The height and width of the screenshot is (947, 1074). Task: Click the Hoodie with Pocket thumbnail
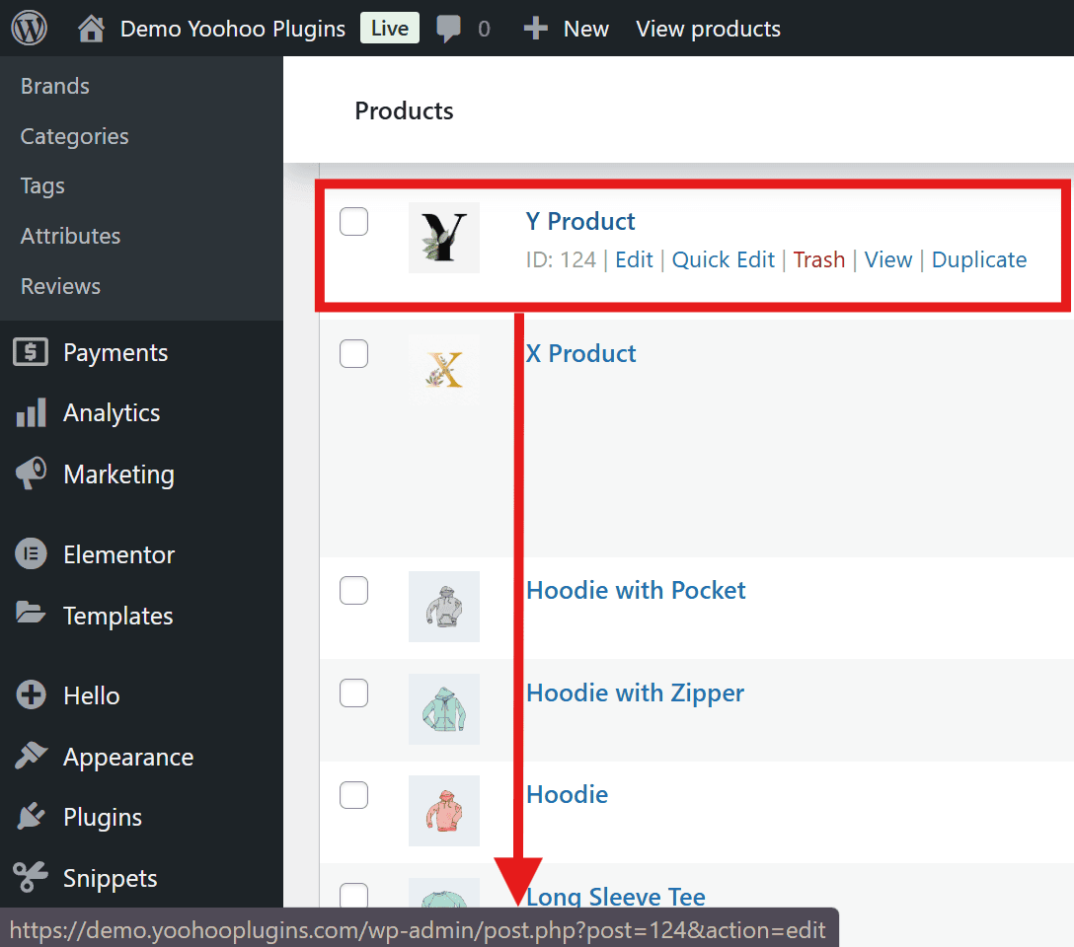tap(444, 606)
